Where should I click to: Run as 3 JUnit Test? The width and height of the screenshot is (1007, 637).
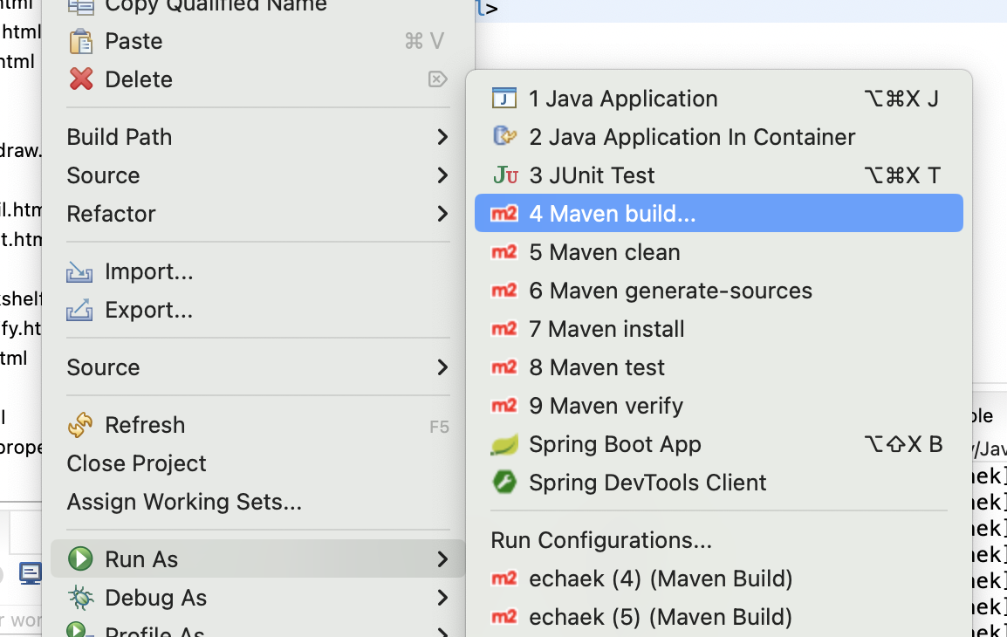click(x=719, y=175)
